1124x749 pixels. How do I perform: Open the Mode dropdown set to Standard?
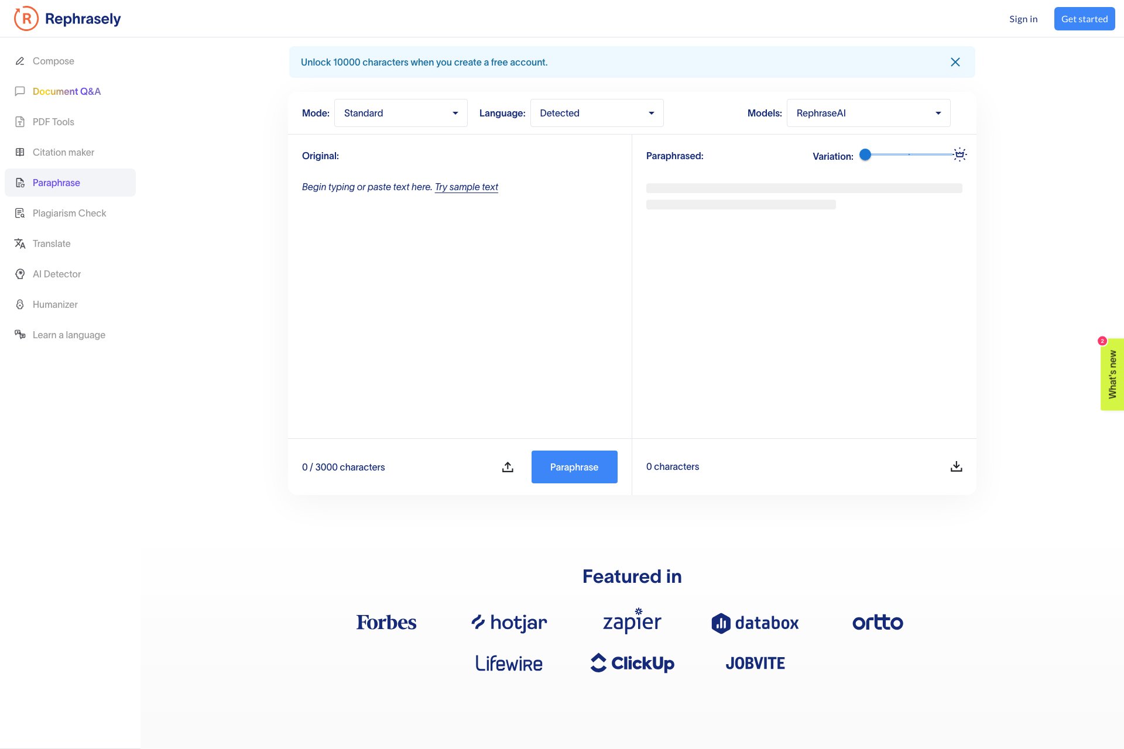[400, 113]
